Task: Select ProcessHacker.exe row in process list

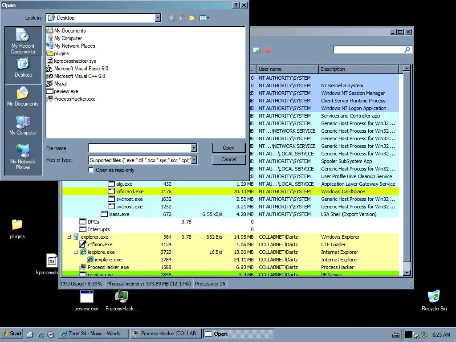Action: point(230,267)
